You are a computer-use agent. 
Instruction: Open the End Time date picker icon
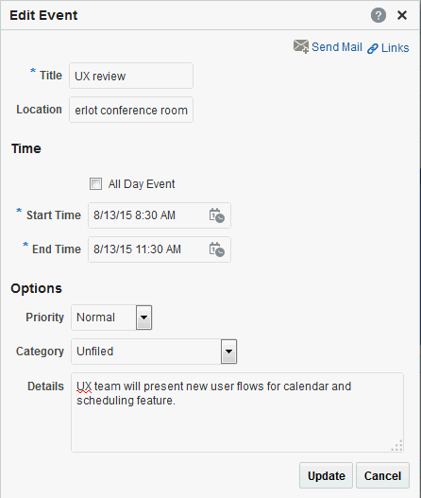[217, 249]
